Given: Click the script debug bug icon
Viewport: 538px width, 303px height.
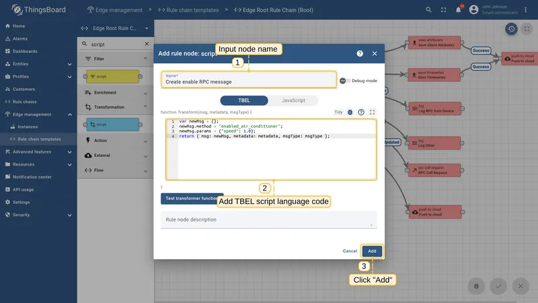Looking at the screenshot, I should 350,112.
